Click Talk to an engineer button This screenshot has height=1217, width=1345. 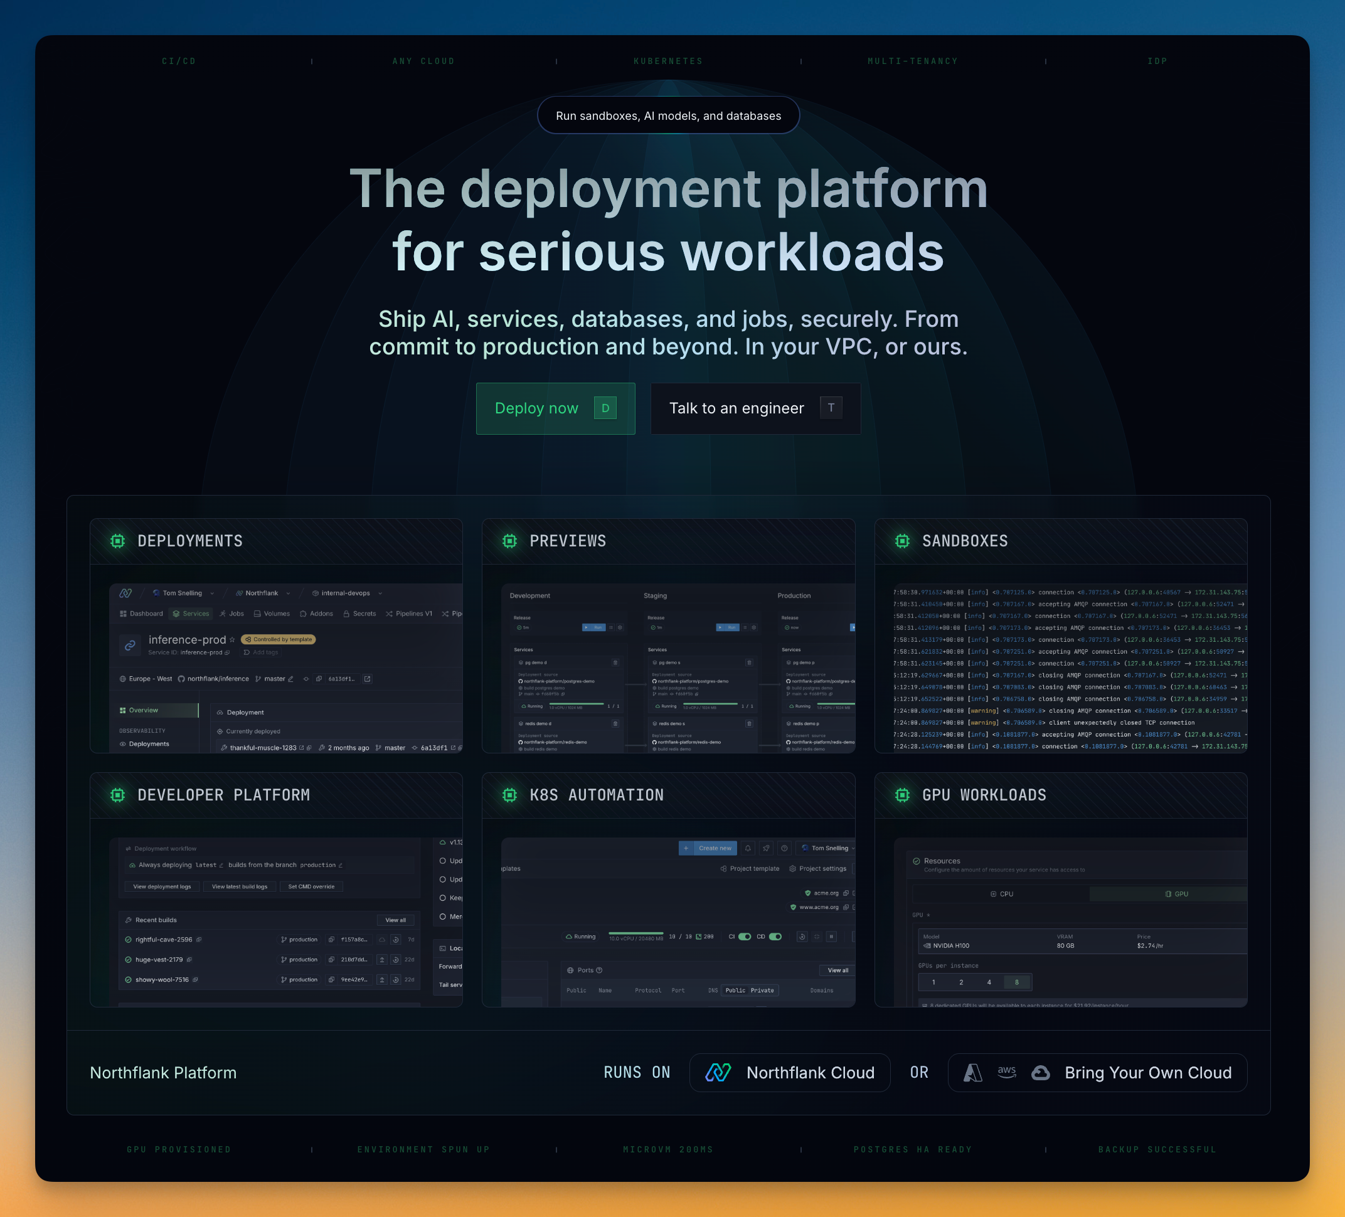coord(755,408)
